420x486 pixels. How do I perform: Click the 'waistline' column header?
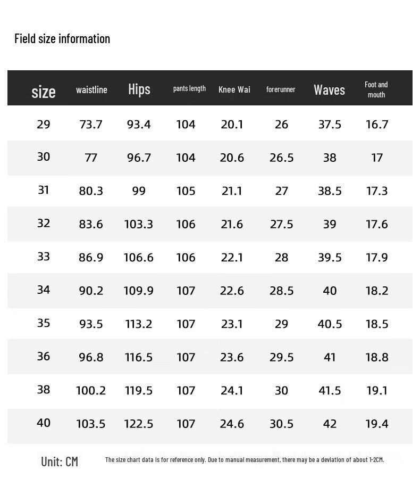91,89
